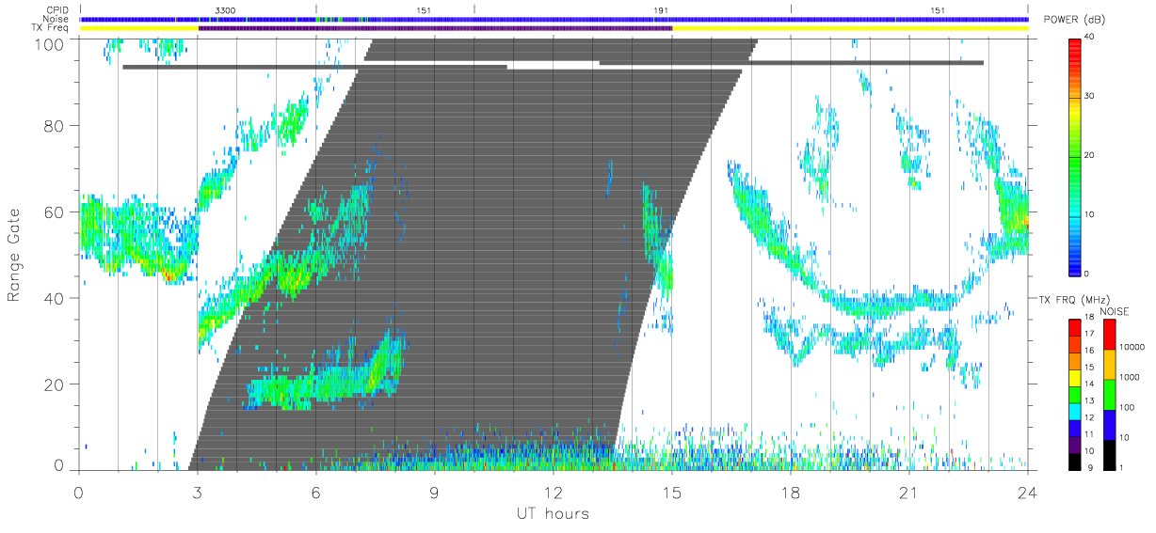Select CPID value 191
Viewport: 1156px width, 533px height.
[x=661, y=9]
